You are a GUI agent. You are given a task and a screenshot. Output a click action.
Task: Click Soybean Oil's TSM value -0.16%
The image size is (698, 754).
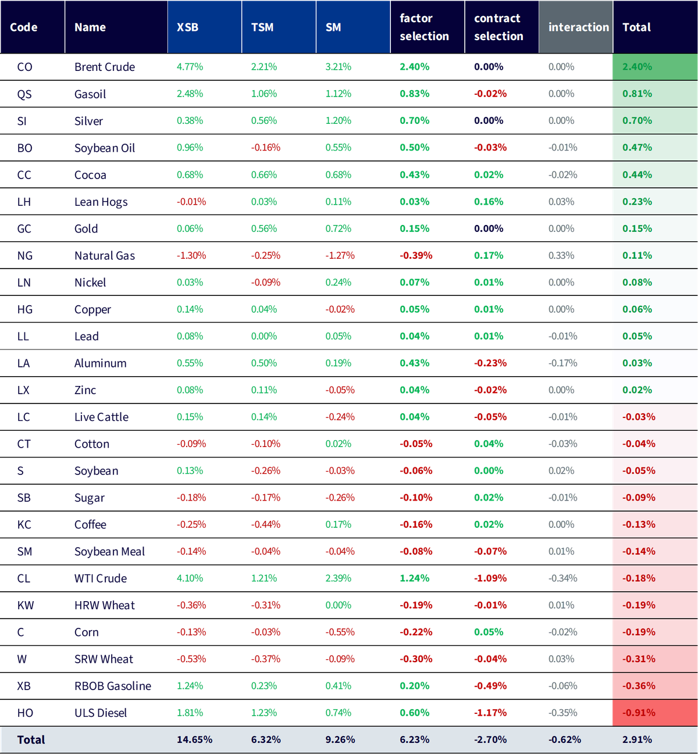(x=266, y=148)
